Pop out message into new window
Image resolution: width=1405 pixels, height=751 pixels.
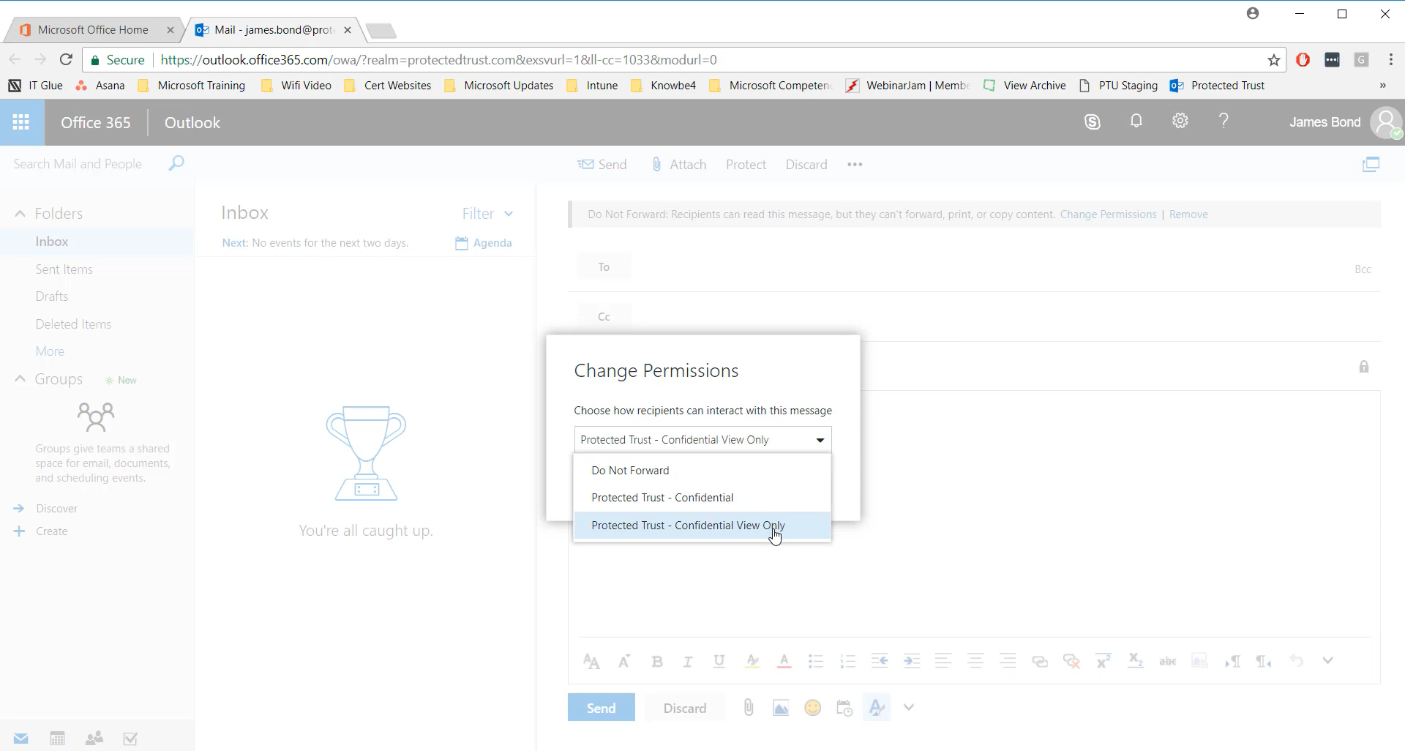(x=1371, y=165)
